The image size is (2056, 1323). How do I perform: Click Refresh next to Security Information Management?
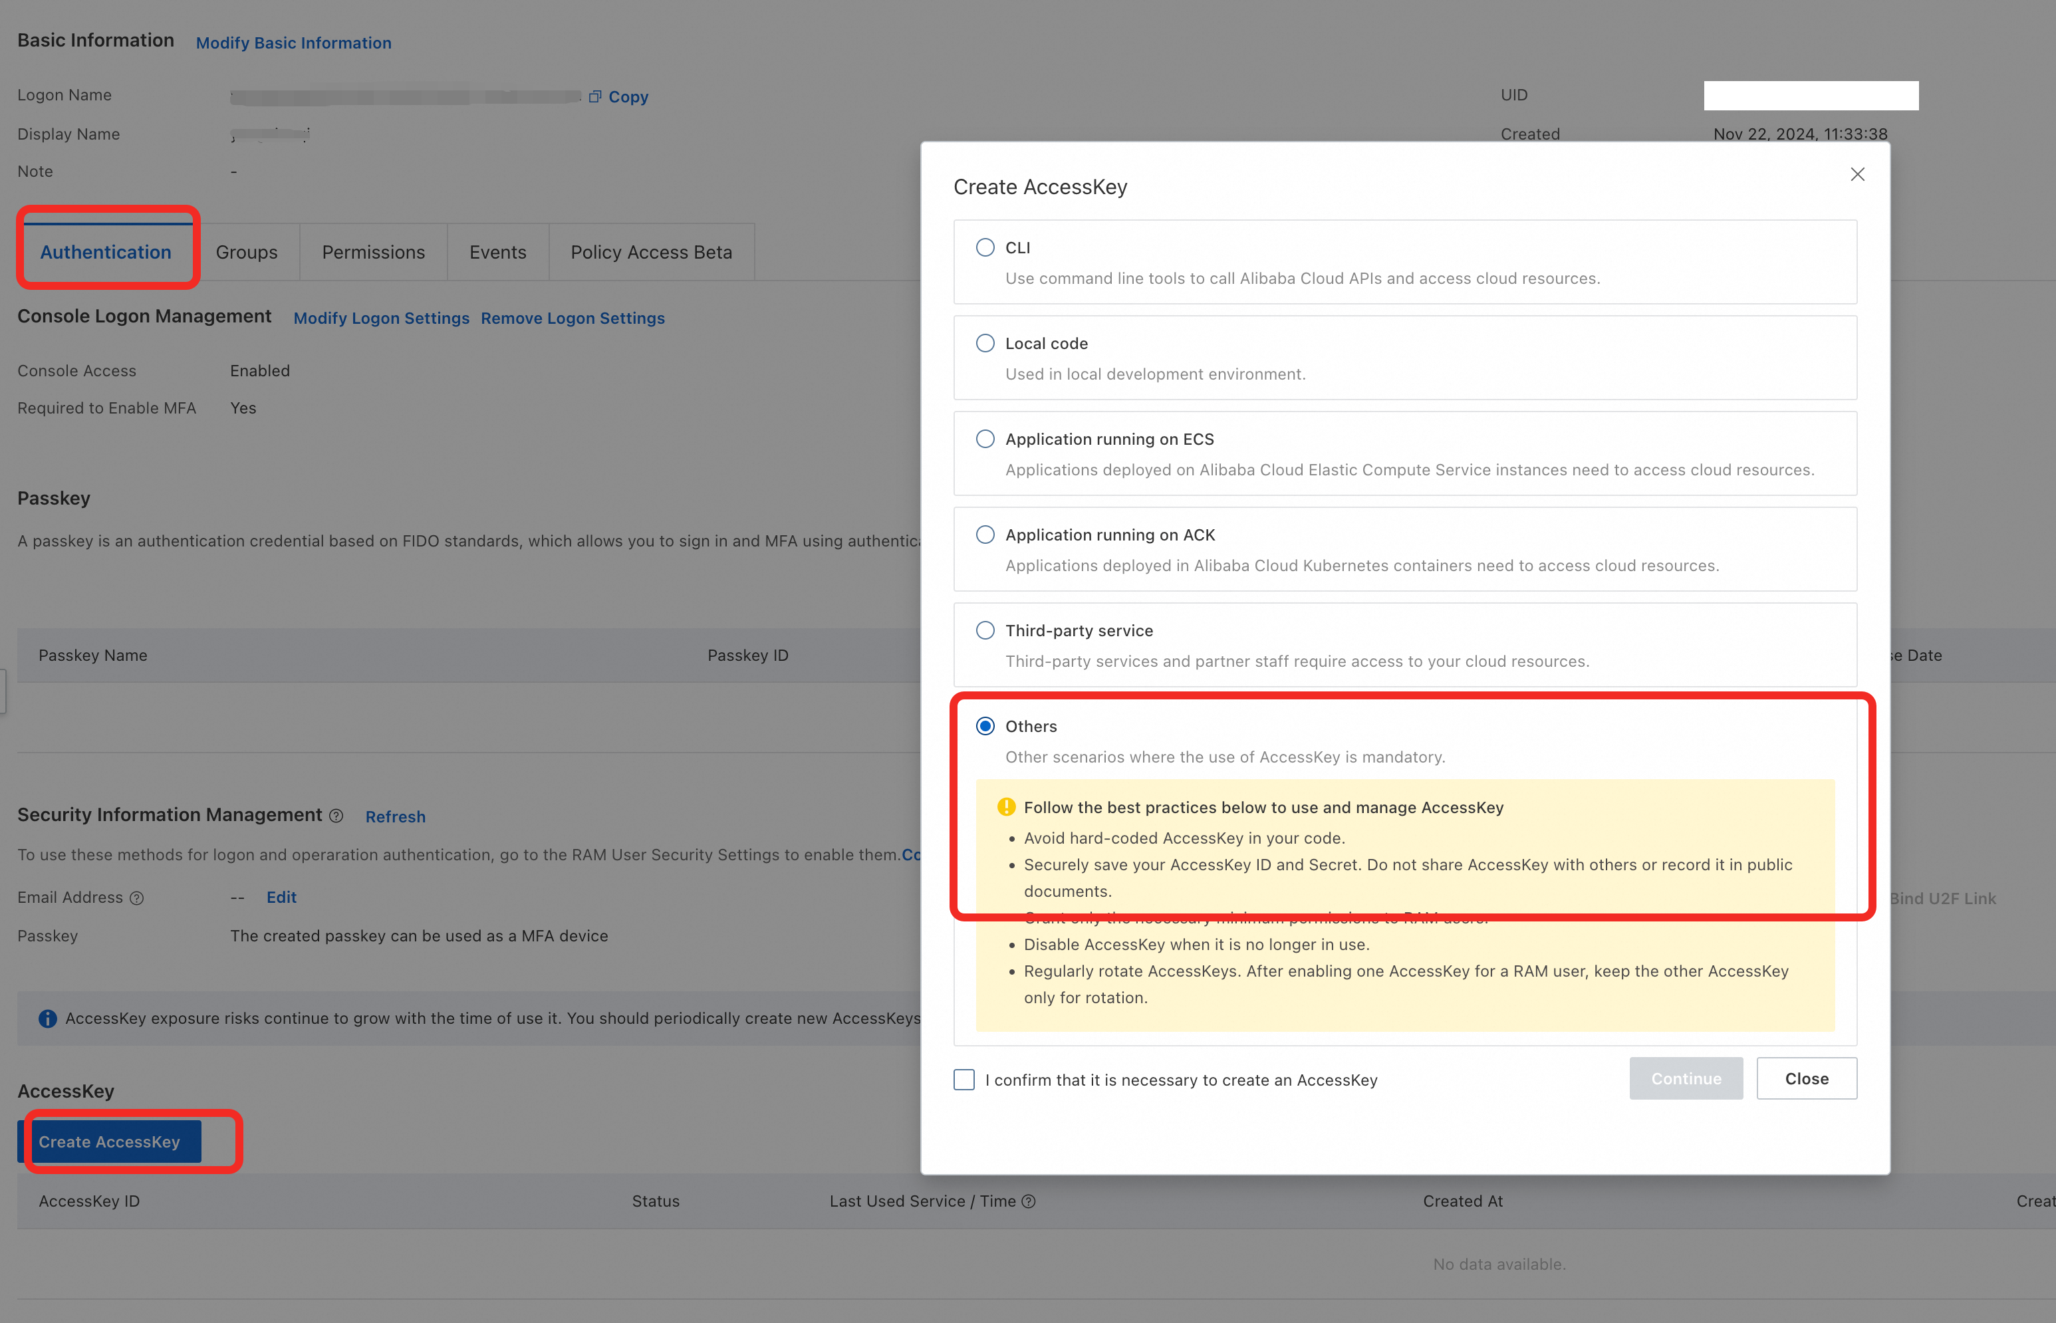[x=395, y=816]
